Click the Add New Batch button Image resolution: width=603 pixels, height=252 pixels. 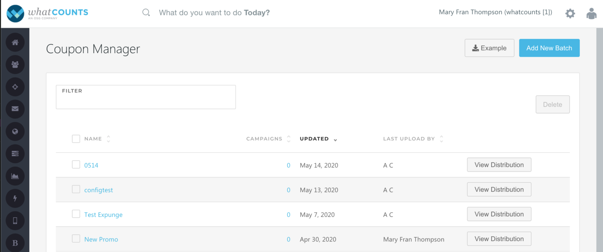pyautogui.click(x=549, y=48)
